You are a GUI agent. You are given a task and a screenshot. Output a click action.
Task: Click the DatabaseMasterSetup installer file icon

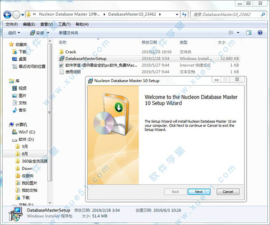pos(62,58)
